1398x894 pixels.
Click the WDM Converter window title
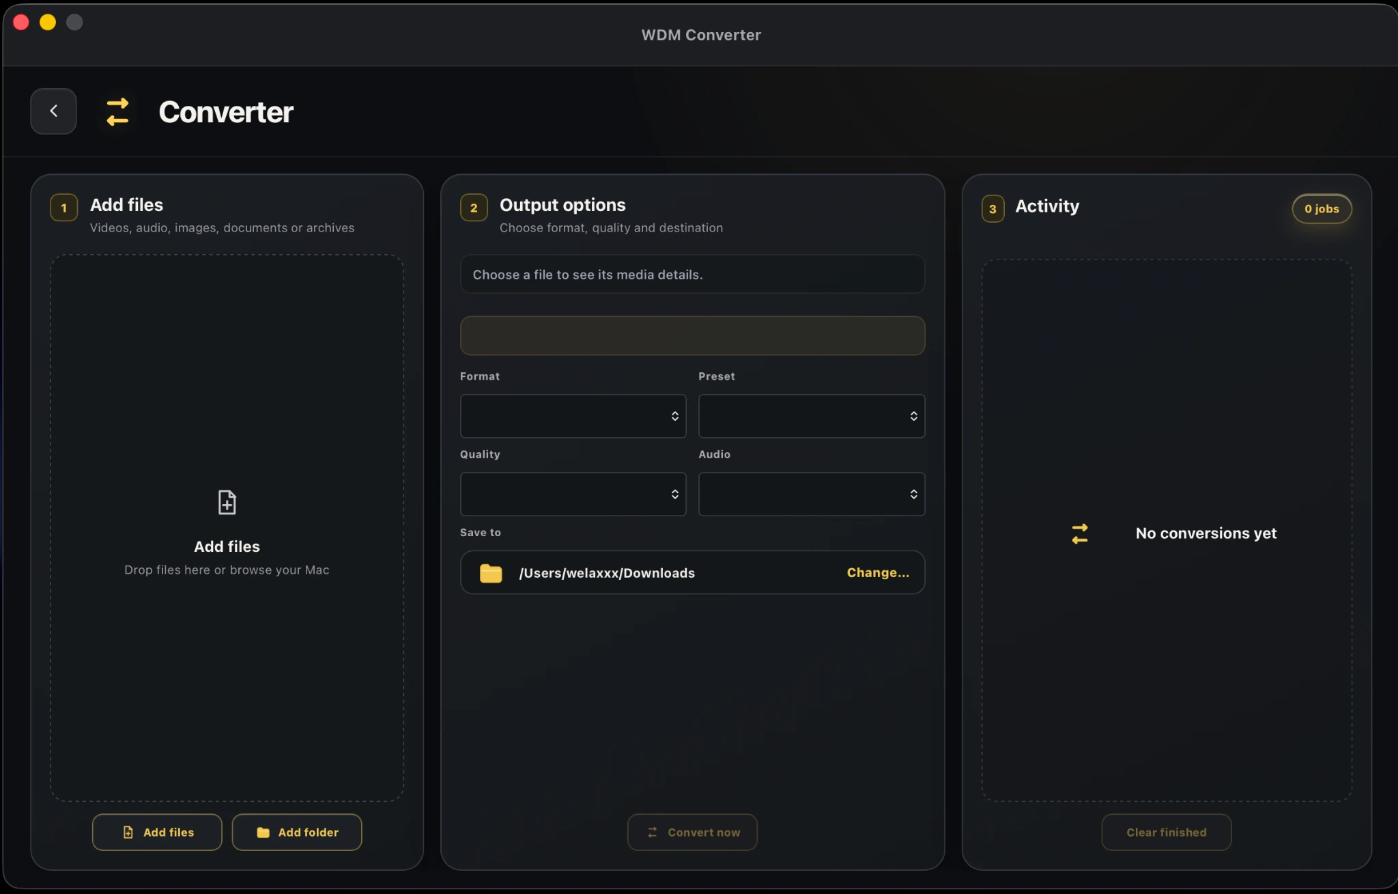point(701,35)
